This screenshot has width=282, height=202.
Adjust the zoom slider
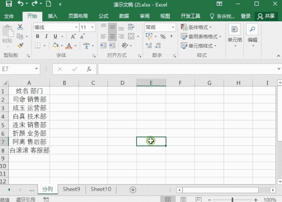233,200
